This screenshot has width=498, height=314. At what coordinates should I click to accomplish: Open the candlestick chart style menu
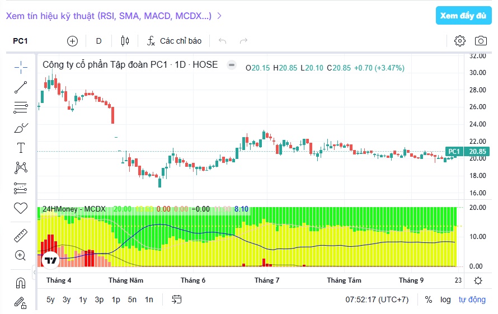tap(125, 41)
